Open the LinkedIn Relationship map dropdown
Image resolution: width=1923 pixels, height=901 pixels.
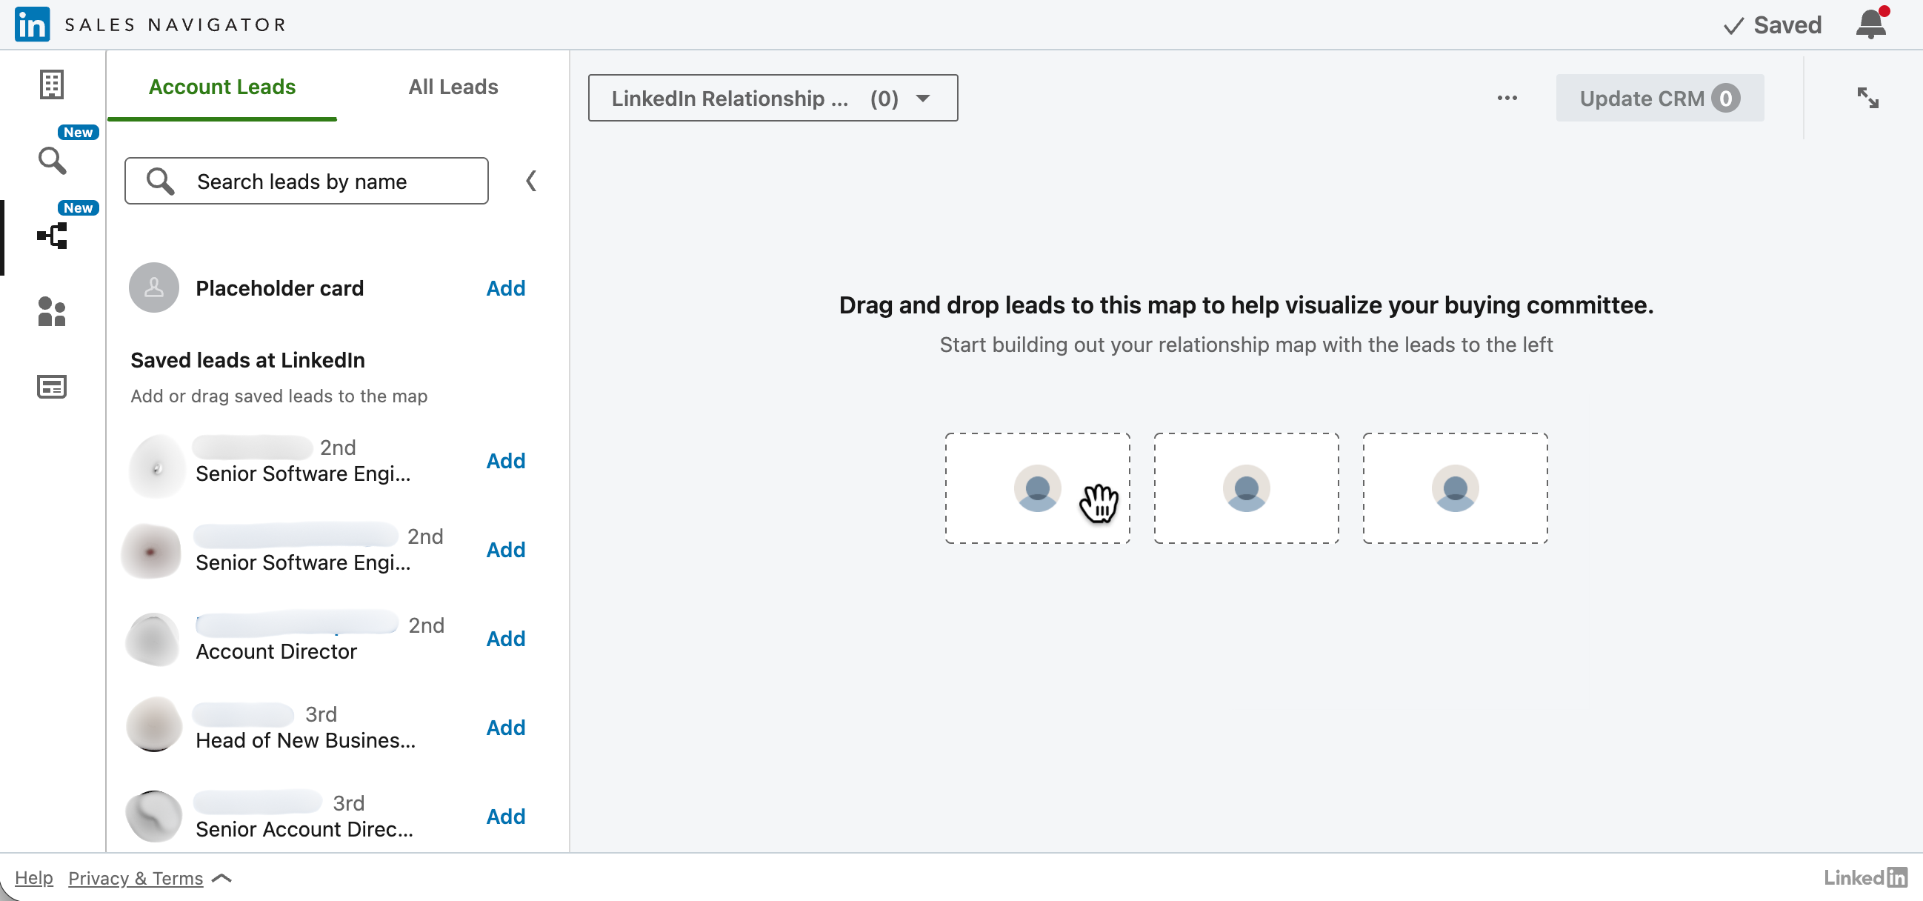[x=772, y=98]
